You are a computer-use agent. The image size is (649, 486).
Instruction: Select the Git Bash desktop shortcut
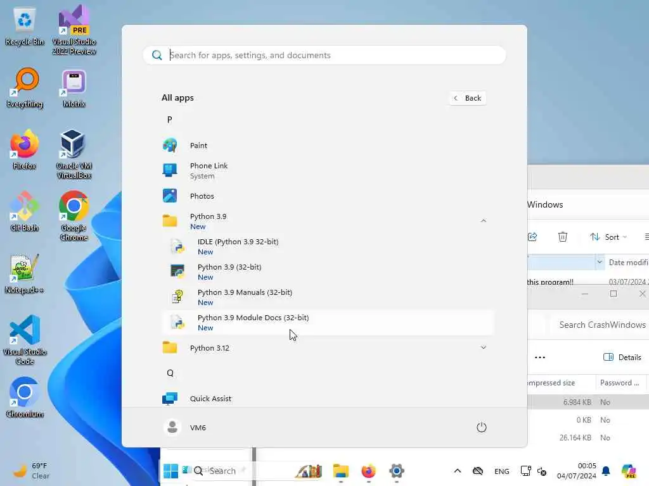(25, 211)
